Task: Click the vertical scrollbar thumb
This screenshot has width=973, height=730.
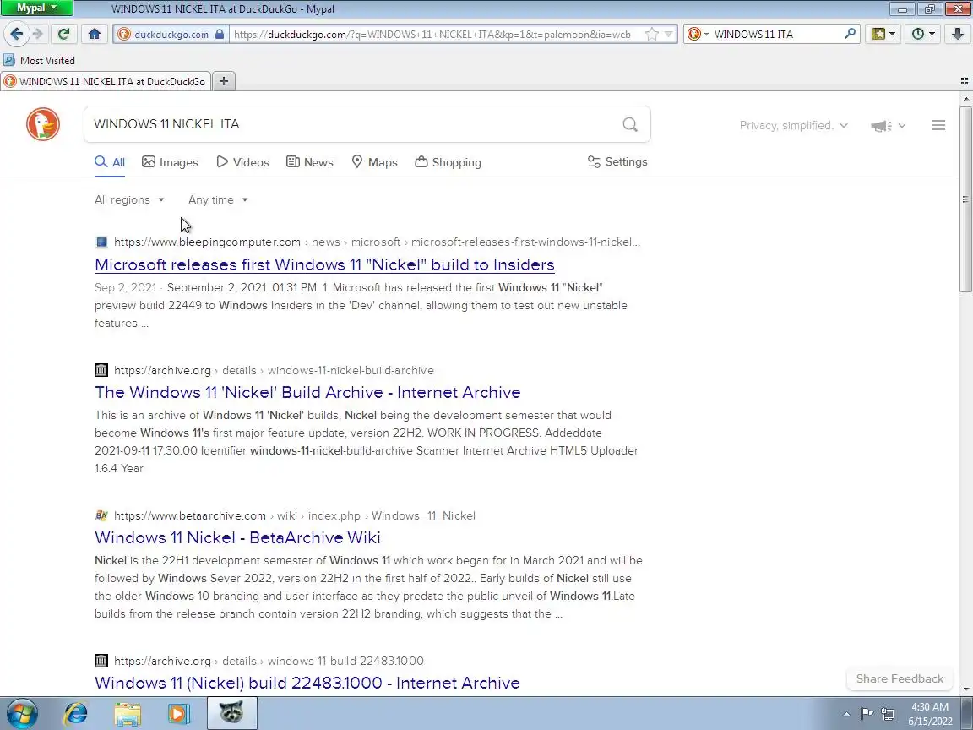Action: pyautogui.click(x=965, y=199)
